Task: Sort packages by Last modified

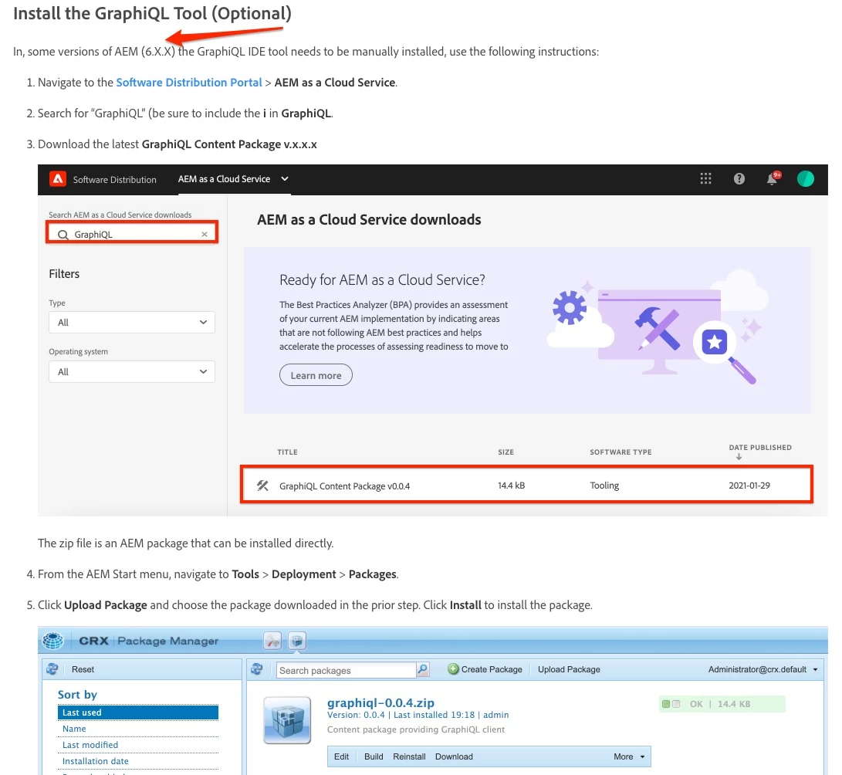Action: click(x=90, y=744)
